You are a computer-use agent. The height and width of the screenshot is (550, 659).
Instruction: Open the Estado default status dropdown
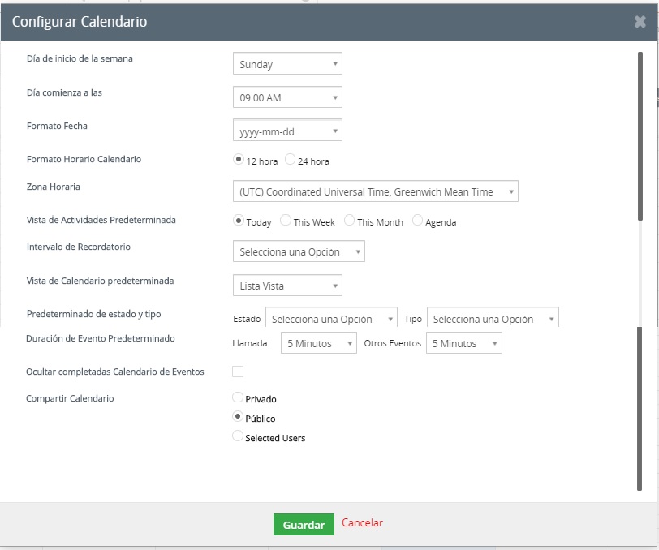pyautogui.click(x=331, y=319)
